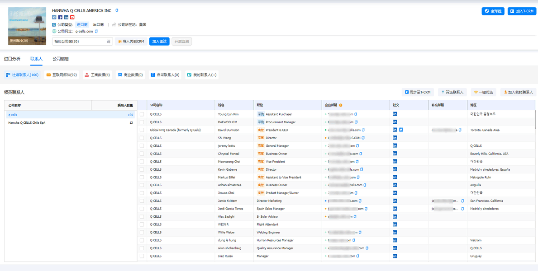Tick the checkbox for Young Eun Kim
This screenshot has height=271, width=538.
[142, 114]
